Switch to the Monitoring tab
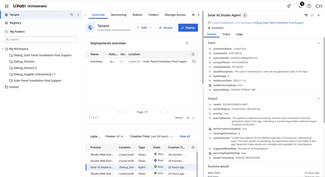The width and height of the screenshot is (325, 177). [x=119, y=15]
